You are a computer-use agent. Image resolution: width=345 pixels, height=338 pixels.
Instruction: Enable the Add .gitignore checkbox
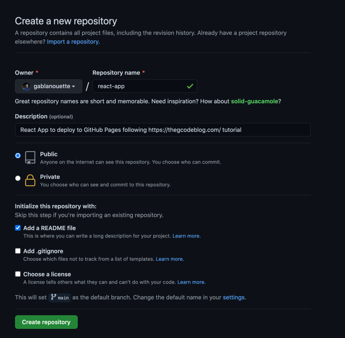pyautogui.click(x=18, y=251)
